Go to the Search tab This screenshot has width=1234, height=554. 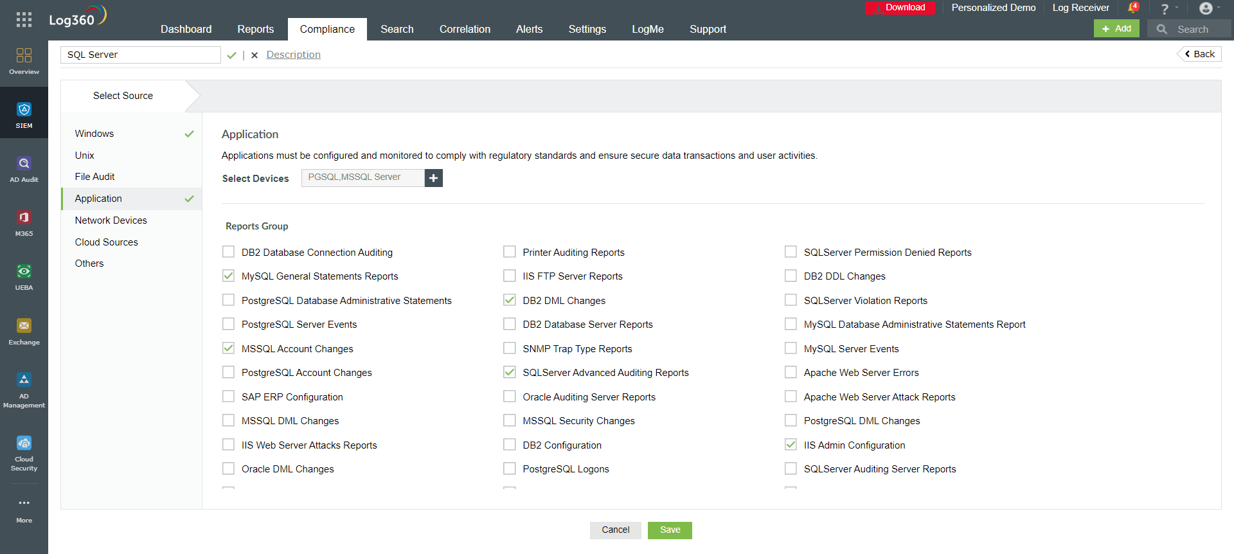(x=397, y=29)
